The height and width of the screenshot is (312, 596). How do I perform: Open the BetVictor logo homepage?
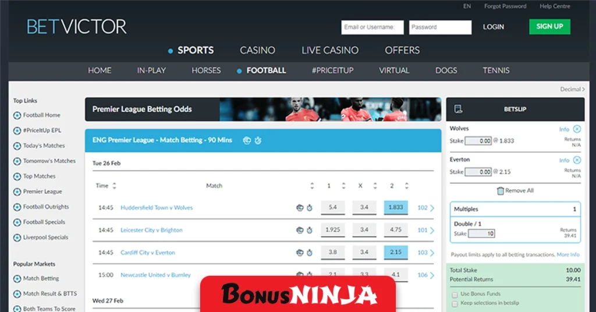click(x=76, y=27)
